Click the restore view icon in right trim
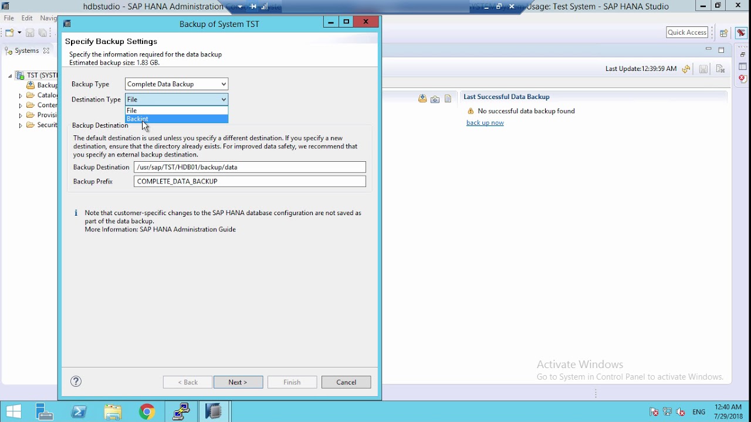This screenshot has width=751, height=422. [x=742, y=55]
